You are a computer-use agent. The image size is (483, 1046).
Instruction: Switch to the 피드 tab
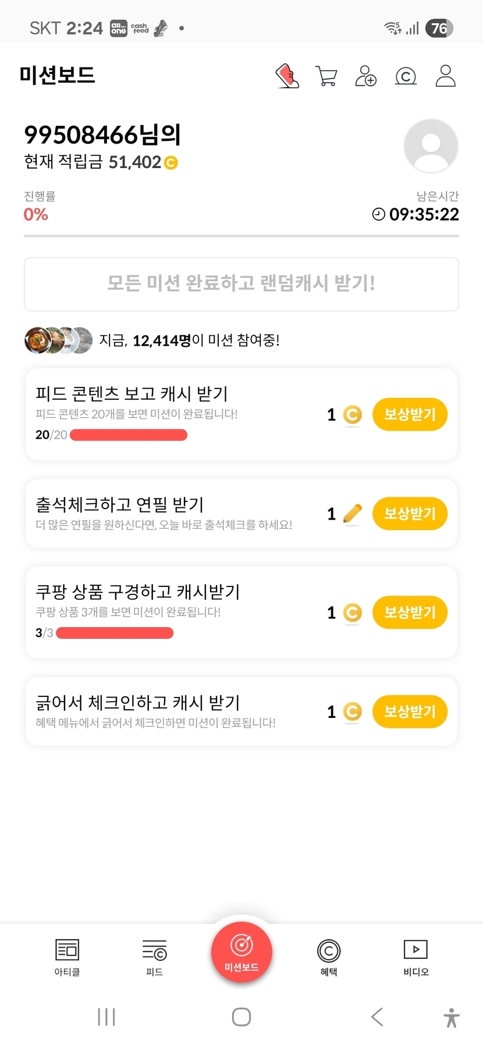pyautogui.click(x=154, y=957)
